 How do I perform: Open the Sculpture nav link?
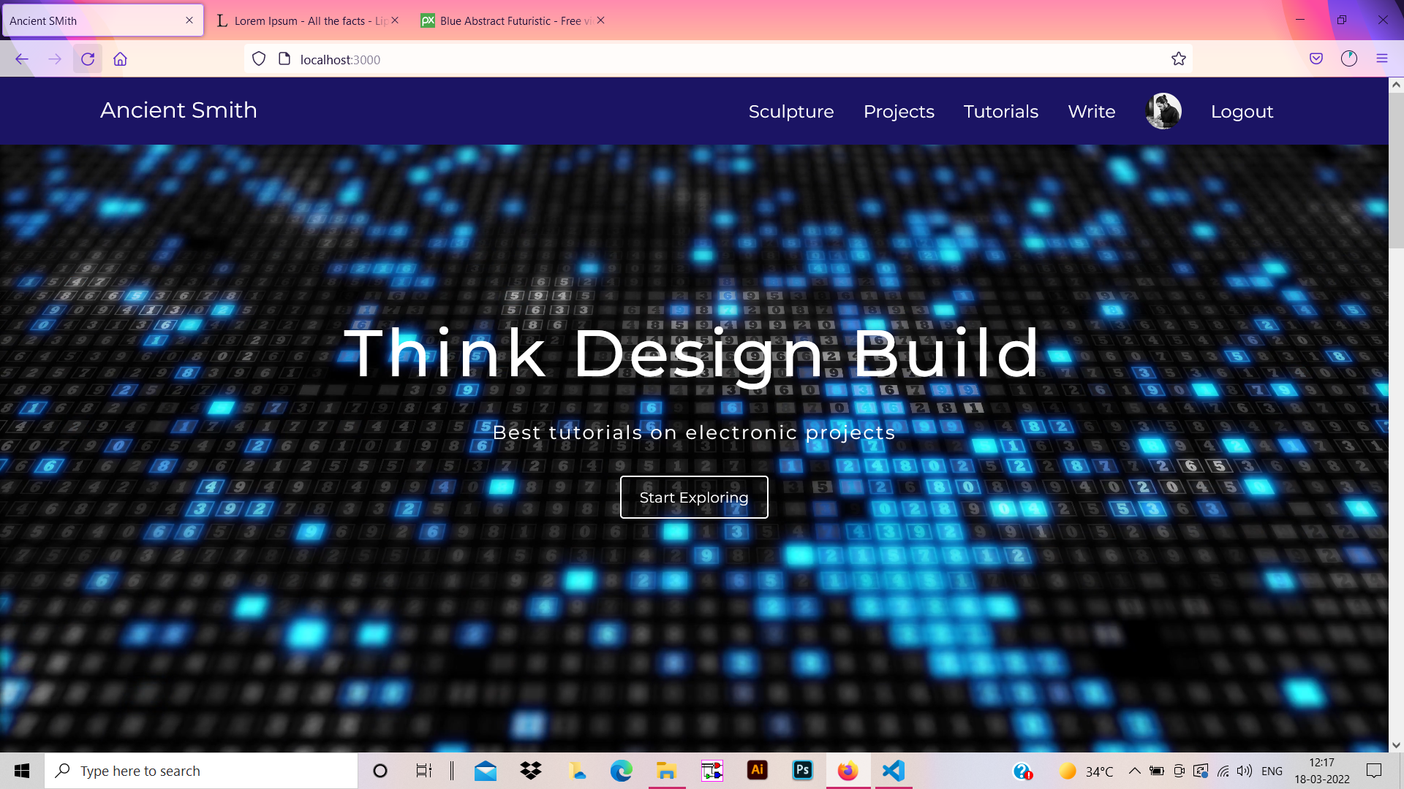(x=791, y=111)
